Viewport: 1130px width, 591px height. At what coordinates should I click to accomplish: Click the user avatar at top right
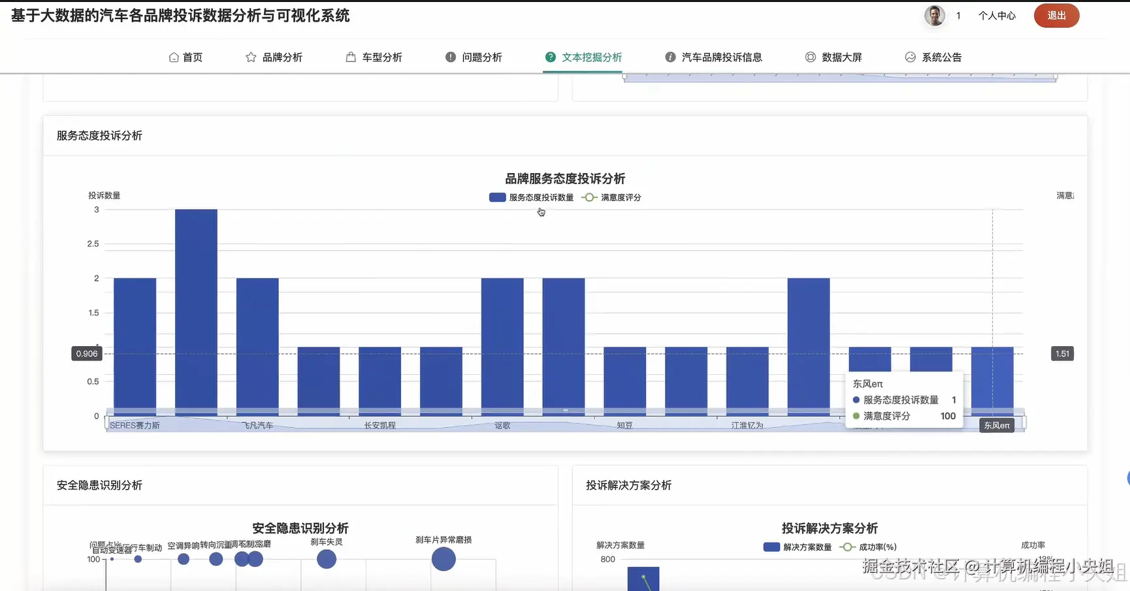coord(934,15)
